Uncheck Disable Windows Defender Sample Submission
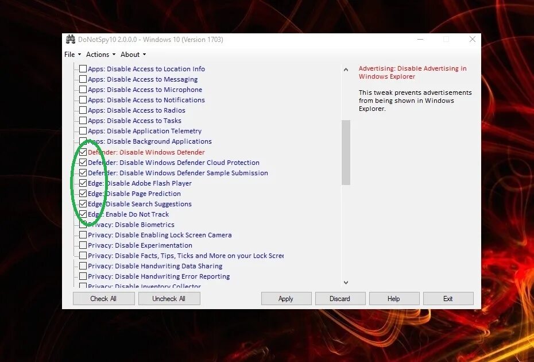The width and height of the screenshot is (534, 362). [83, 173]
